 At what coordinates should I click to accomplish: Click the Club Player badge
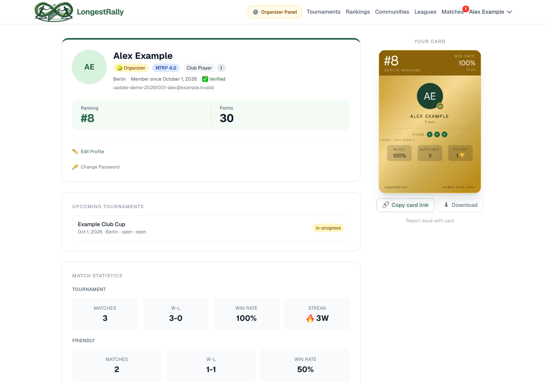pyautogui.click(x=199, y=68)
